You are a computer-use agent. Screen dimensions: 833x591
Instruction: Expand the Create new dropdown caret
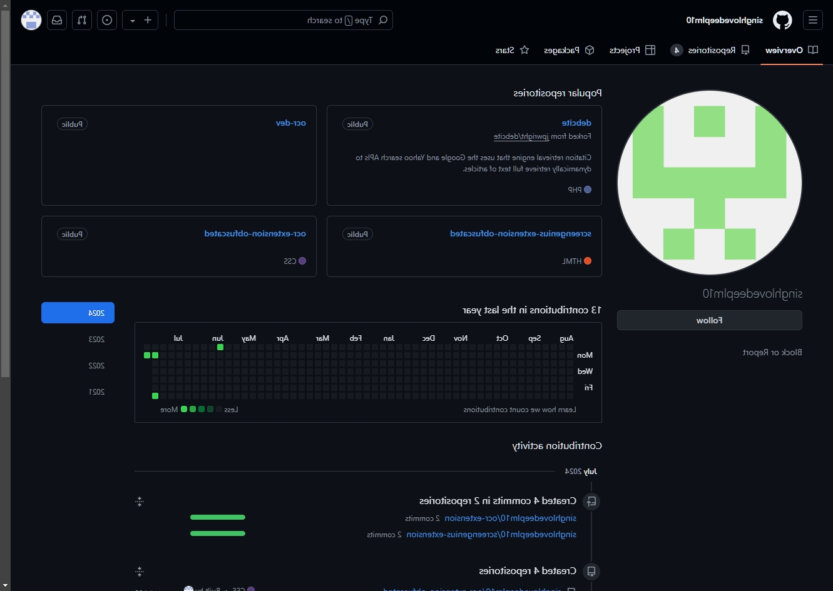[132, 20]
